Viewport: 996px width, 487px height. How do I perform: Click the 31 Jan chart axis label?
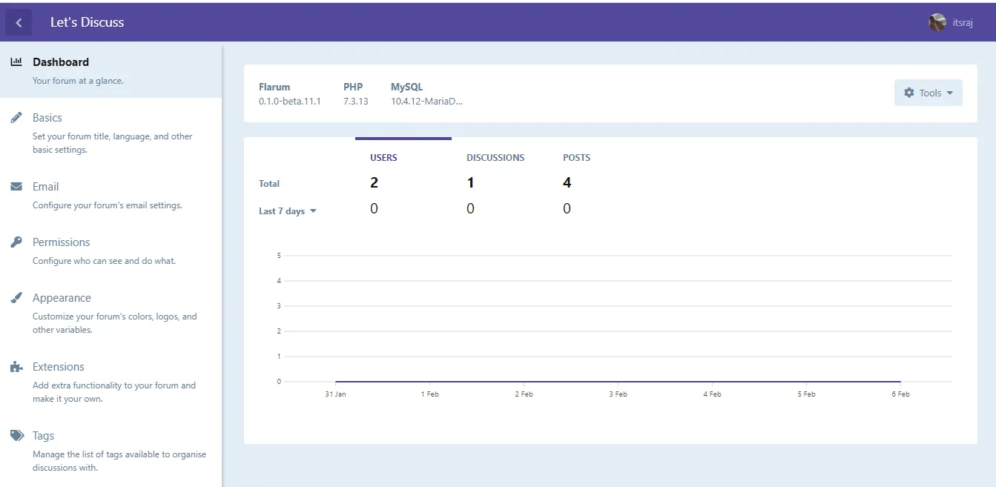[335, 394]
